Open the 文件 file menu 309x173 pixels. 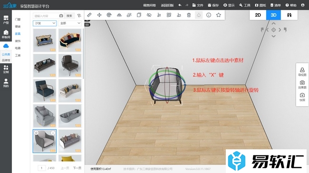coord(198,5)
